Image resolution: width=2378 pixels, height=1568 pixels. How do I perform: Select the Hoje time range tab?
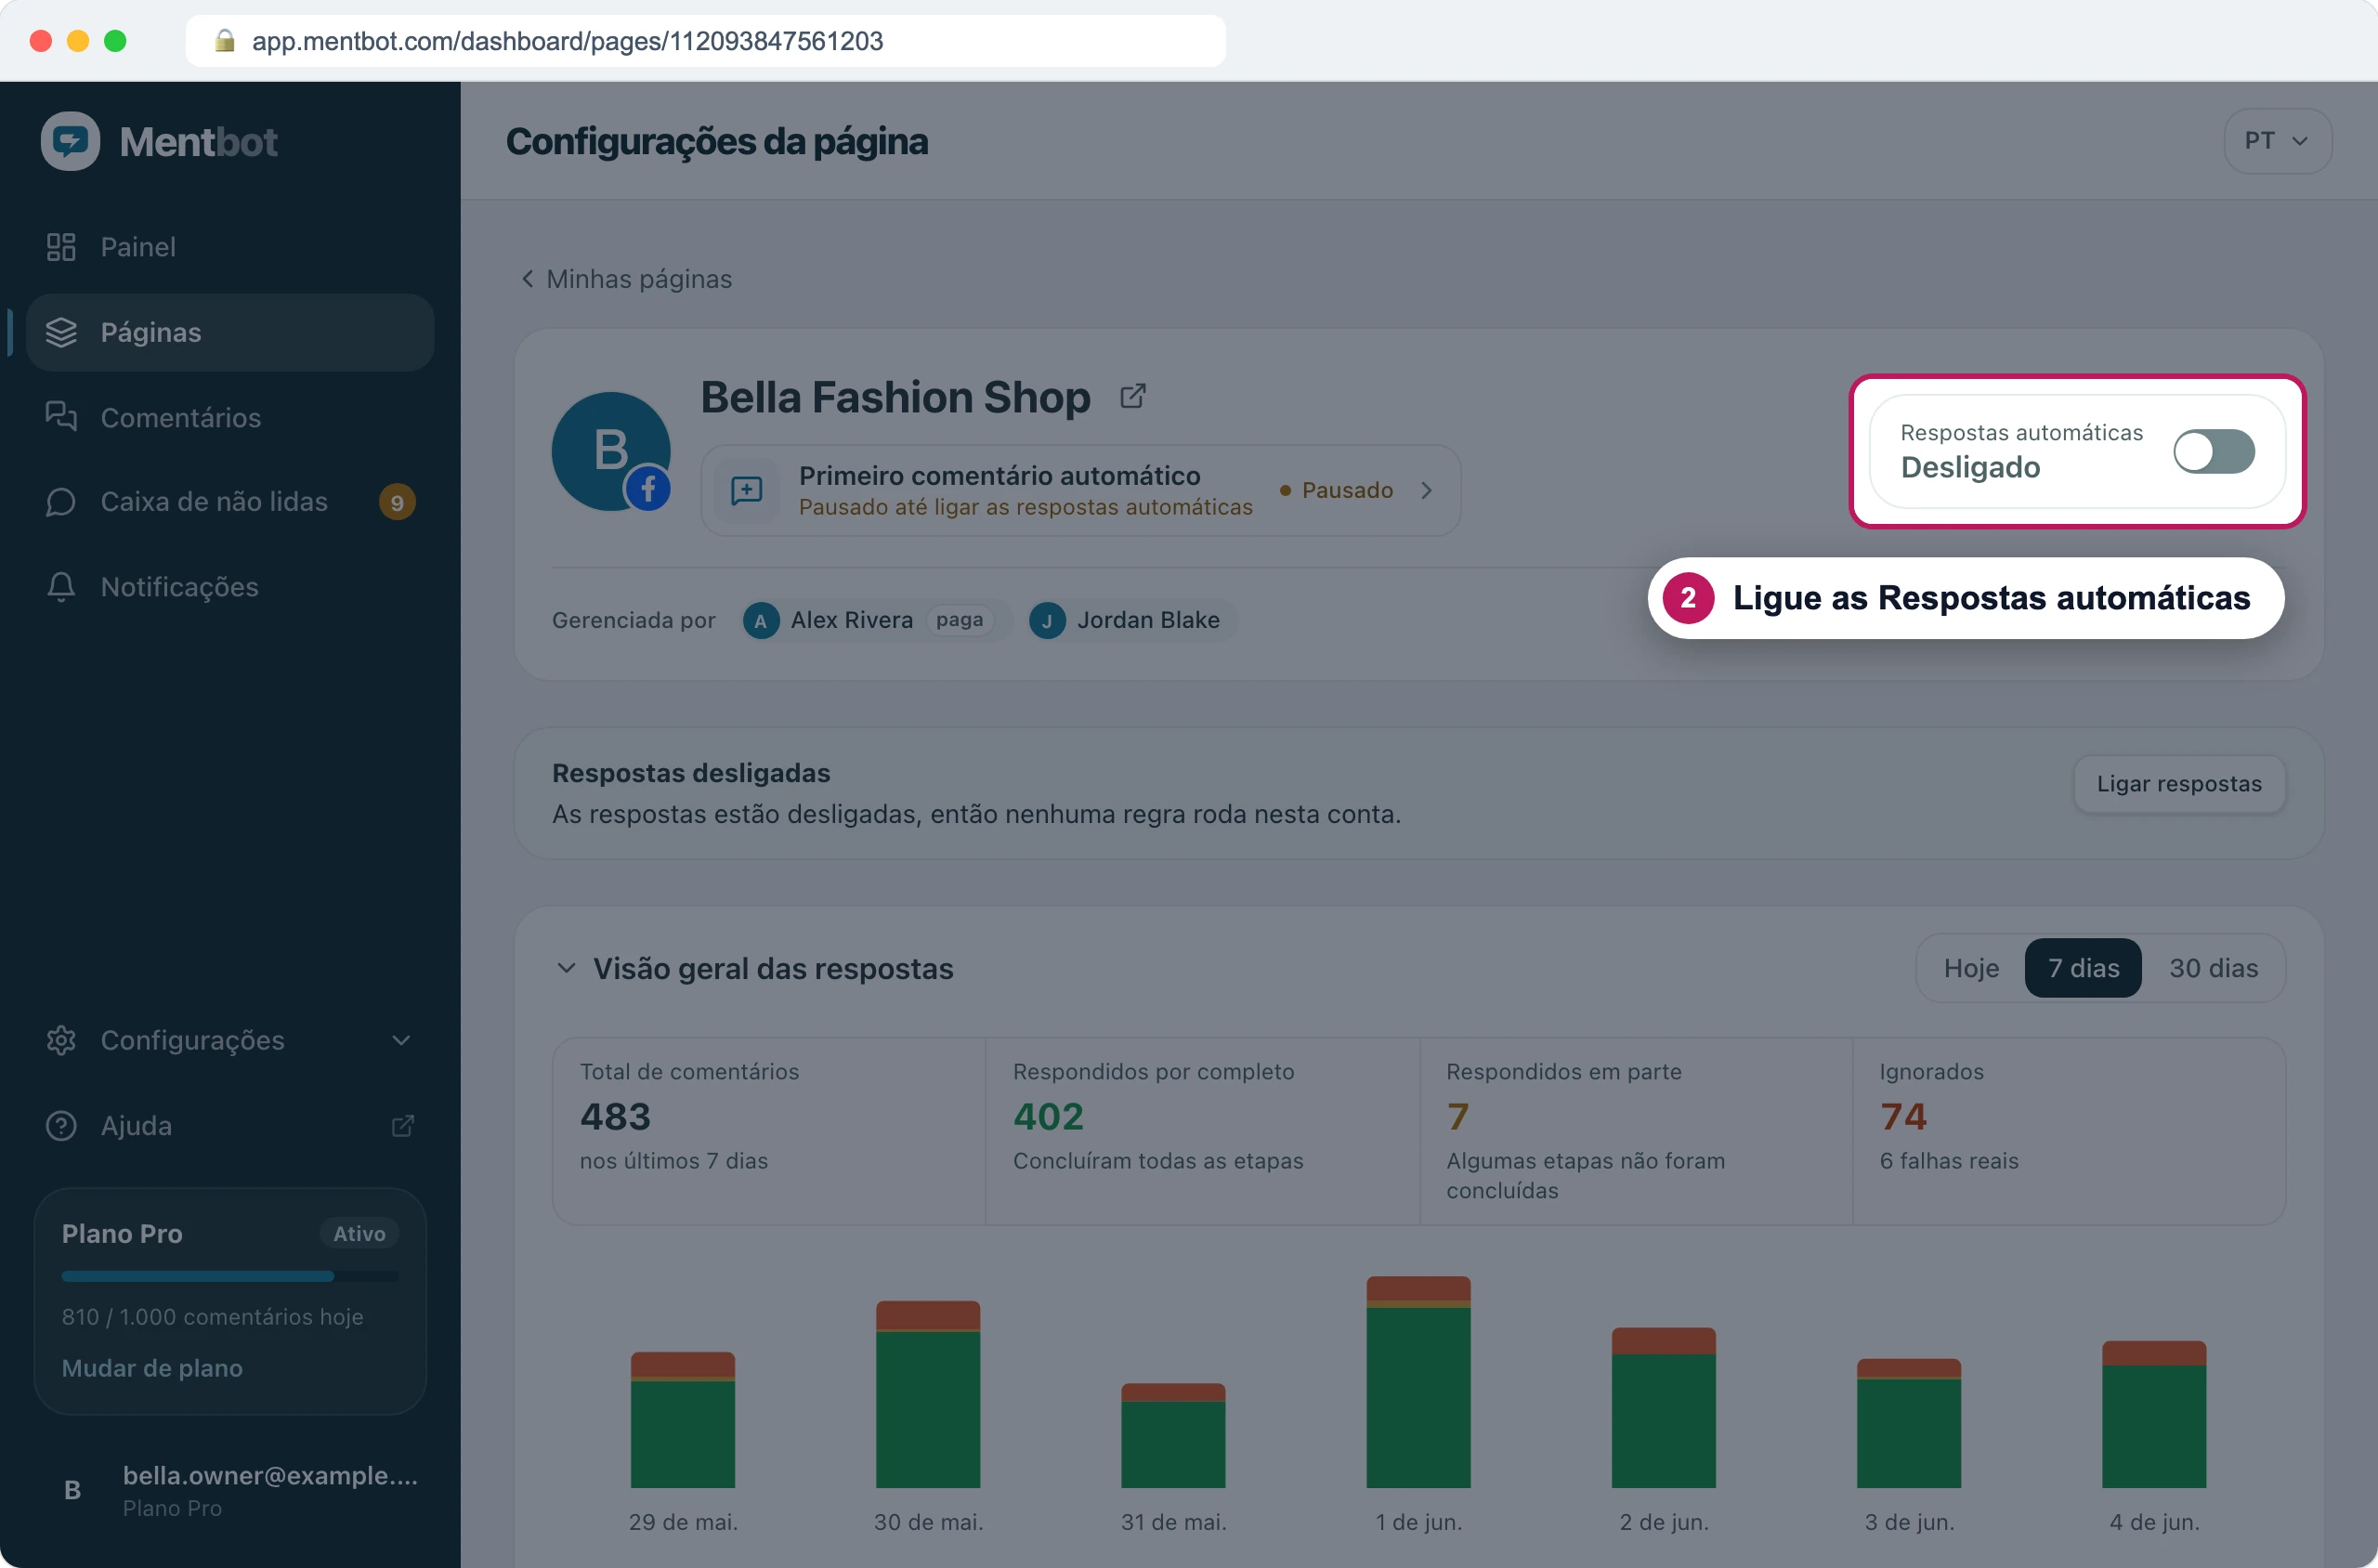1971,968
